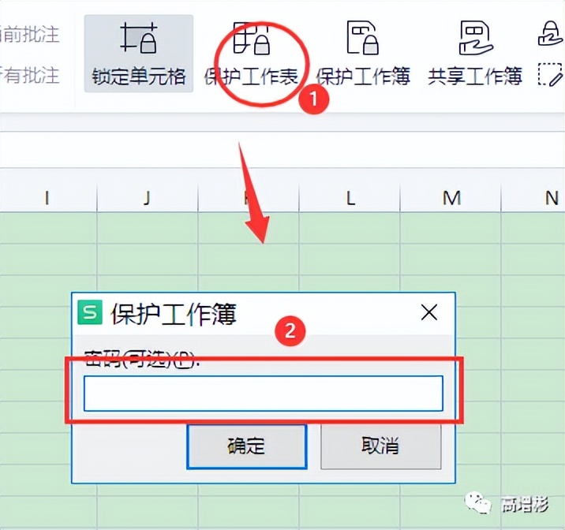Select column J header
Image resolution: width=565 pixels, height=530 pixels.
point(148,198)
